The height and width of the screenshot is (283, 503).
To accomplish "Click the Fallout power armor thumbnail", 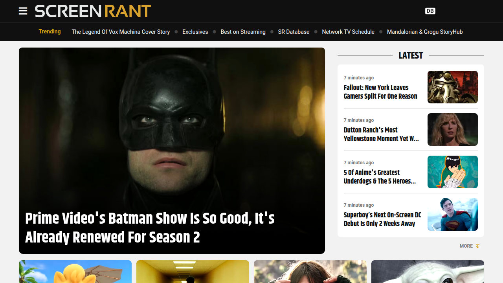I will 453,87.
